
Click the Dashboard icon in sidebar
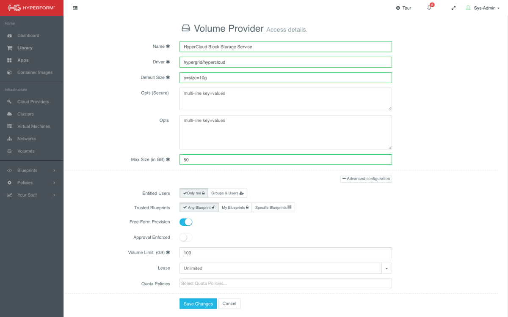[9, 36]
